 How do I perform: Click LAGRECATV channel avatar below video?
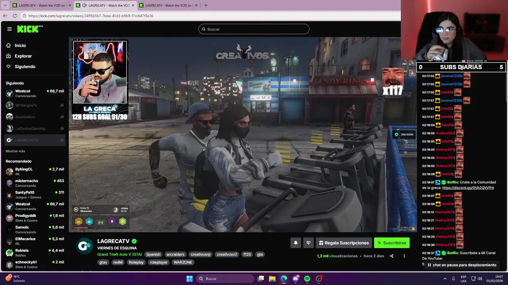(x=84, y=246)
